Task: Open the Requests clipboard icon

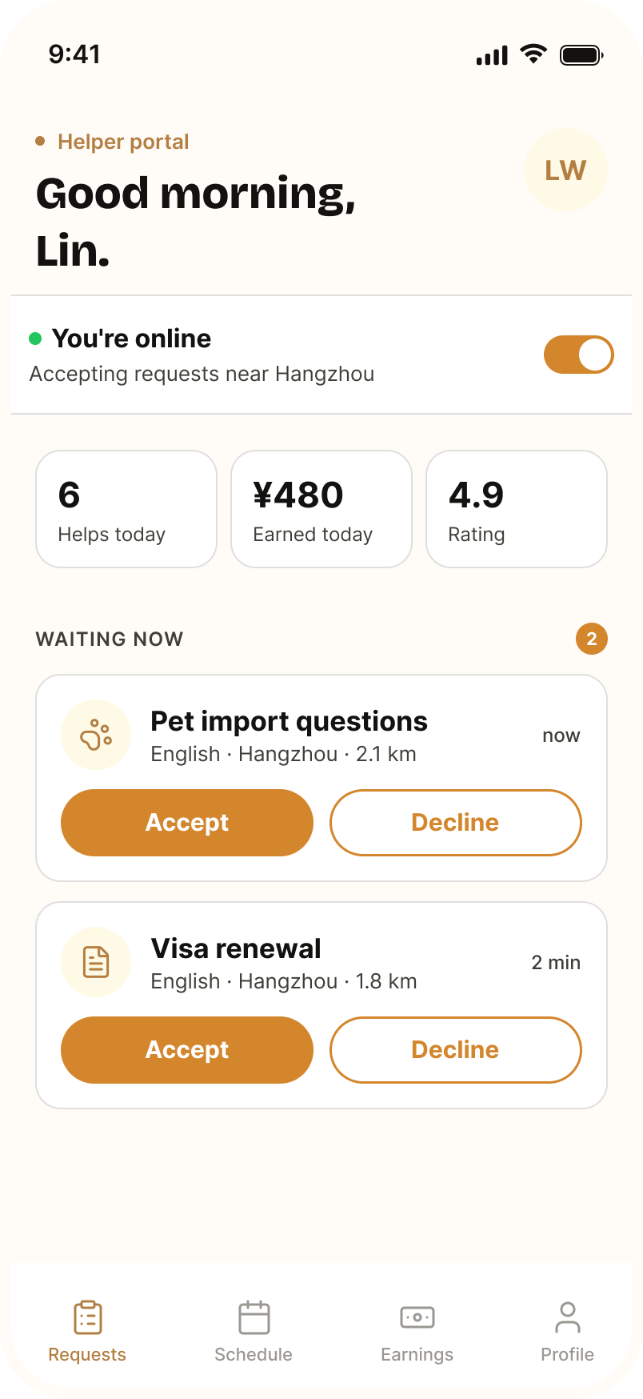Action: [x=88, y=1317]
